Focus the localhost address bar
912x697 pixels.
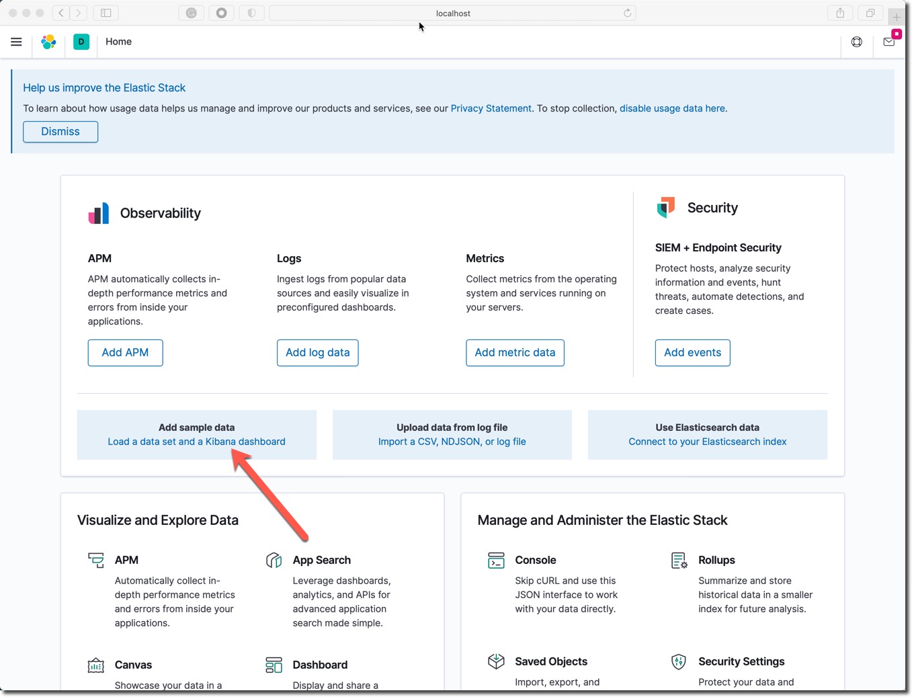coord(452,13)
